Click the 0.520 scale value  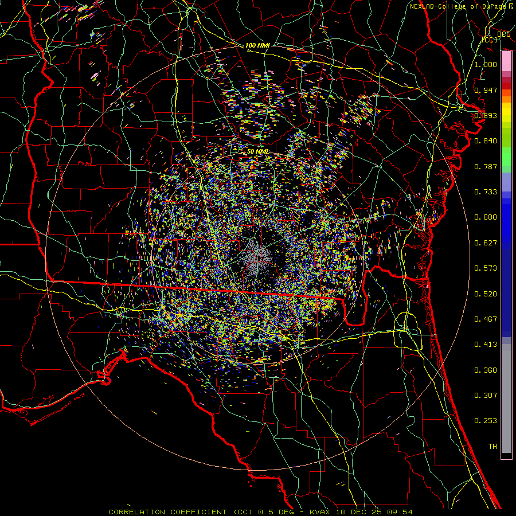coord(486,294)
